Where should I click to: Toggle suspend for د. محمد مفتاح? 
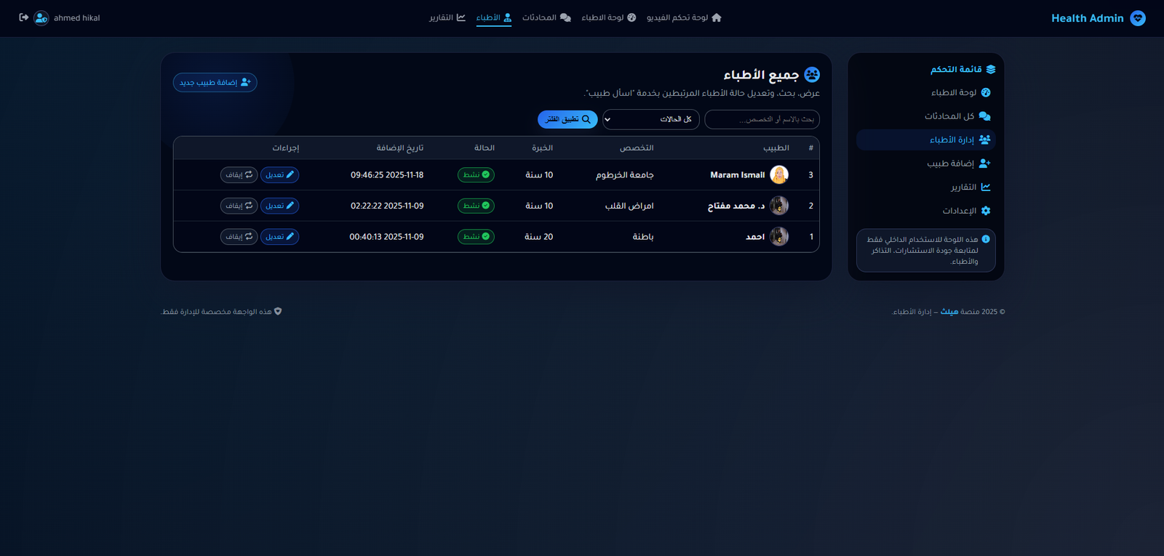pos(239,206)
